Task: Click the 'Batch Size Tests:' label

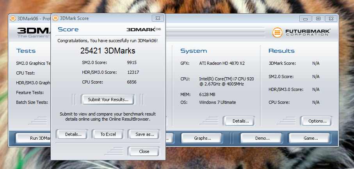Action: coord(32,102)
